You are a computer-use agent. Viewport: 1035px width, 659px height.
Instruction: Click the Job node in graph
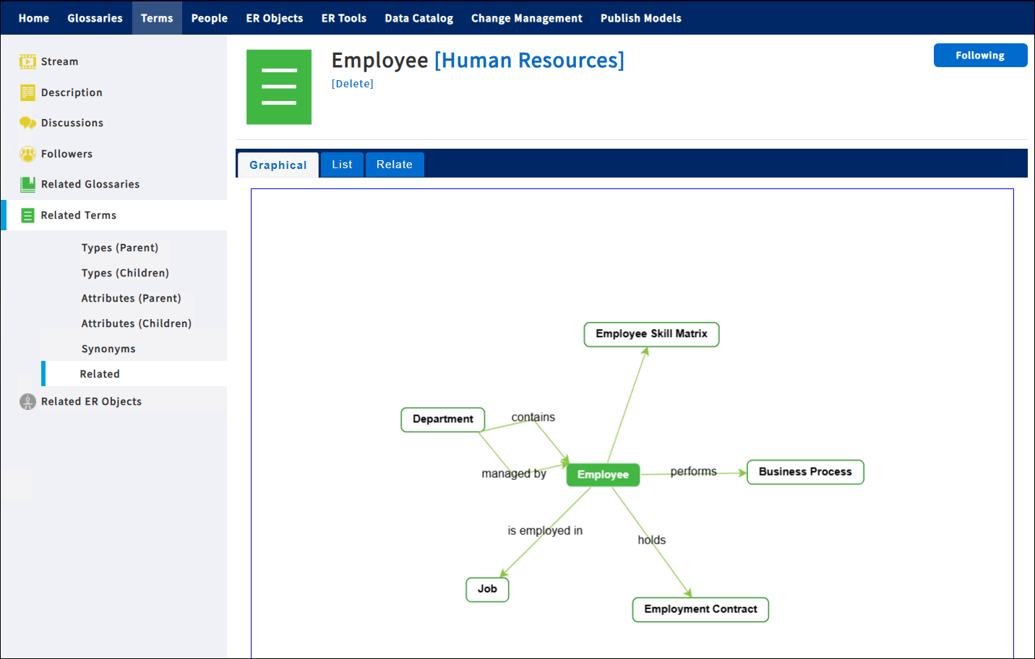point(487,590)
